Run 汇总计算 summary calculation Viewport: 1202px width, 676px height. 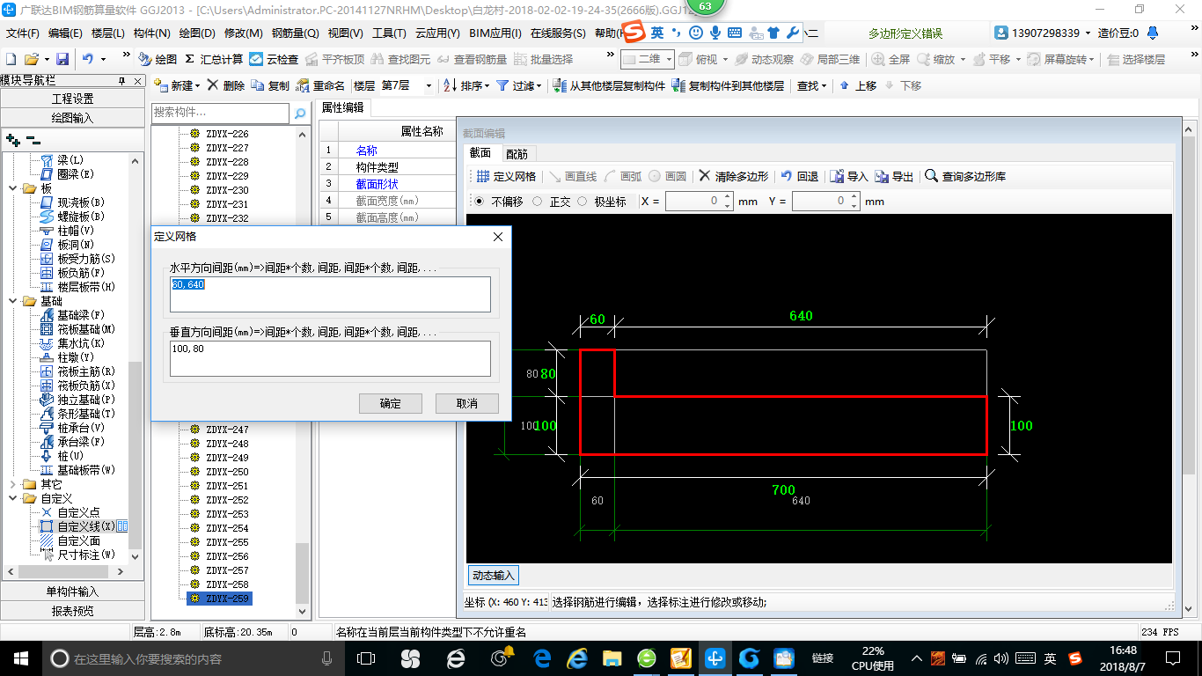pyautogui.click(x=214, y=59)
